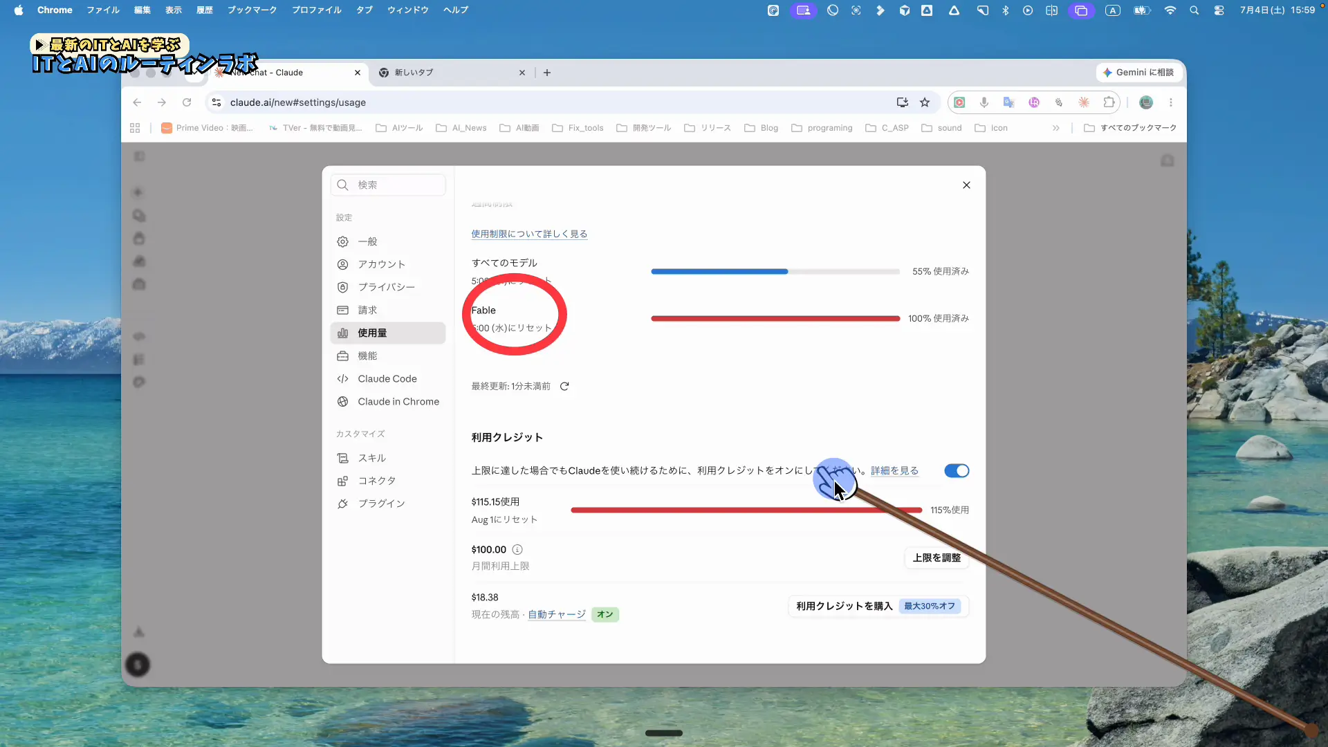This screenshot has width=1328, height=747.
Task: Reload the page in Chrome
Action: (x=187, y=102)
